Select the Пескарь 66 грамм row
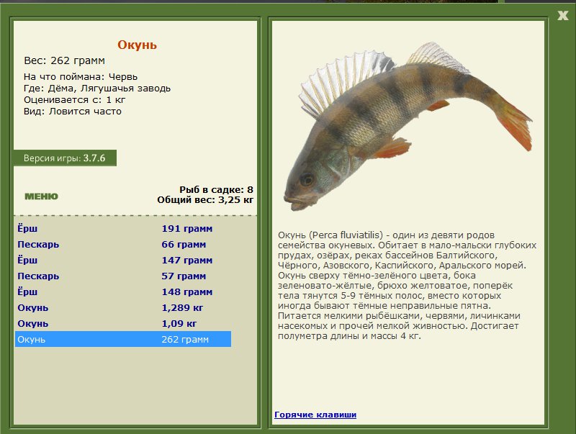Viewport: 576px width, 434px height. coord(123,244)
